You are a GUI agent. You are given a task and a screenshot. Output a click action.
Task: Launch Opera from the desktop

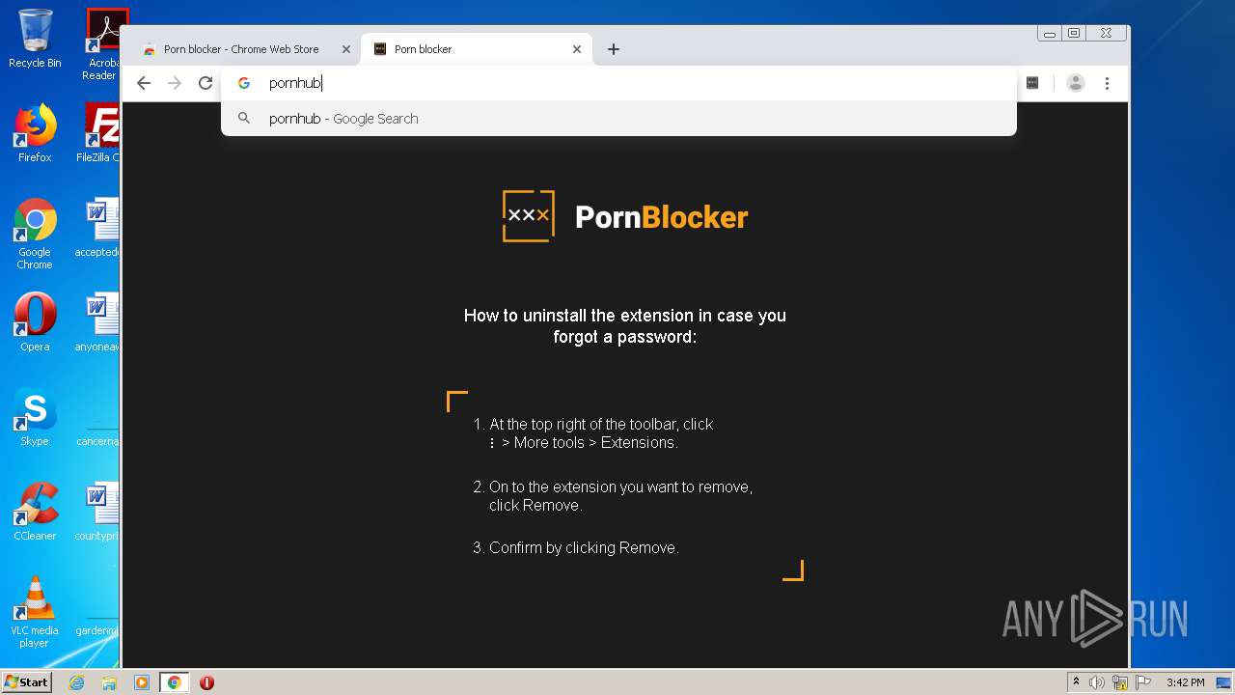[35, 322]
